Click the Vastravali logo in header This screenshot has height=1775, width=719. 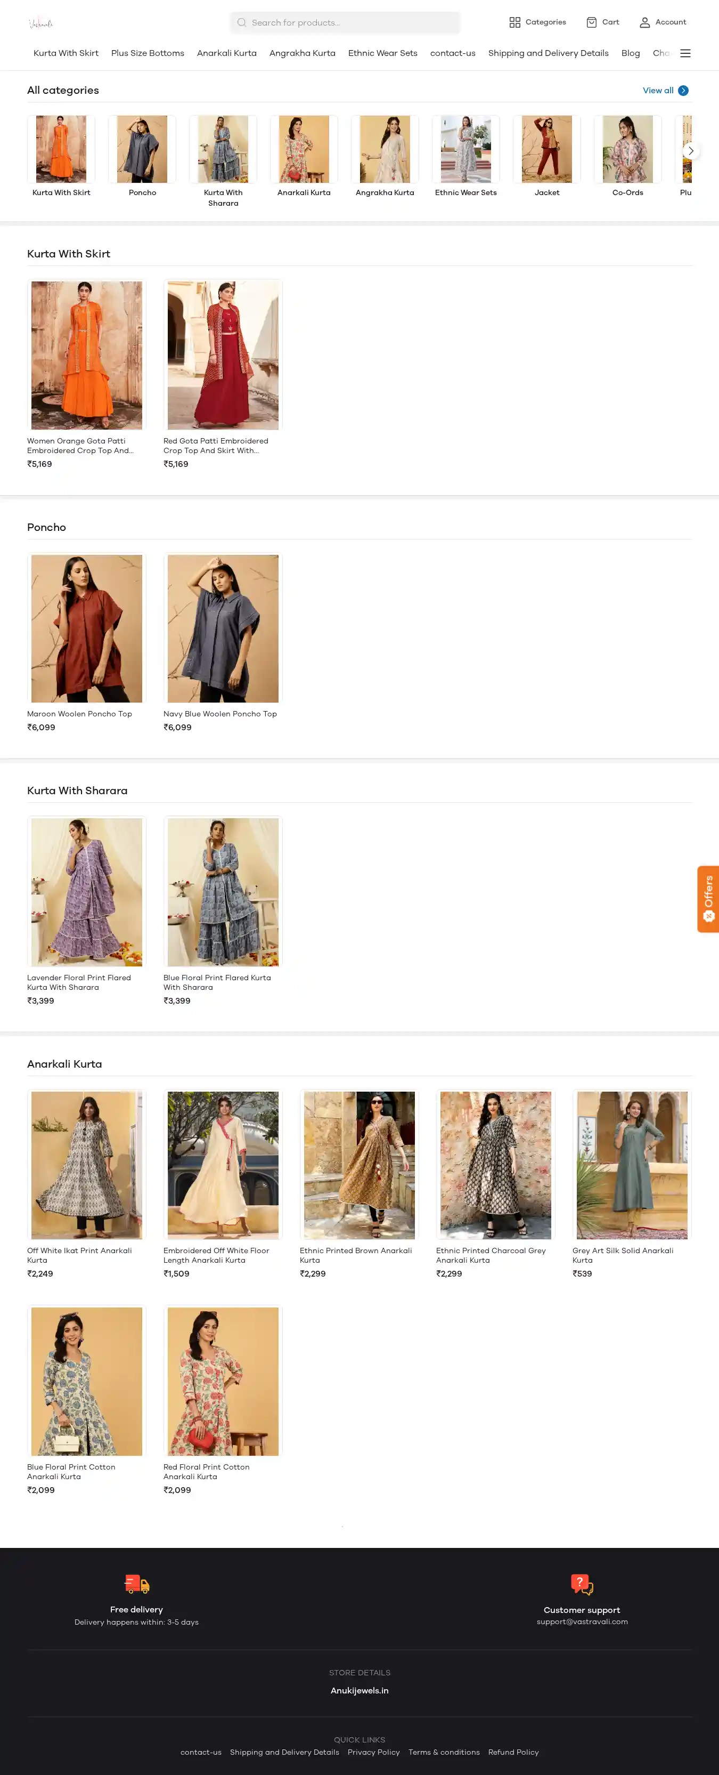tap(40, 23)
